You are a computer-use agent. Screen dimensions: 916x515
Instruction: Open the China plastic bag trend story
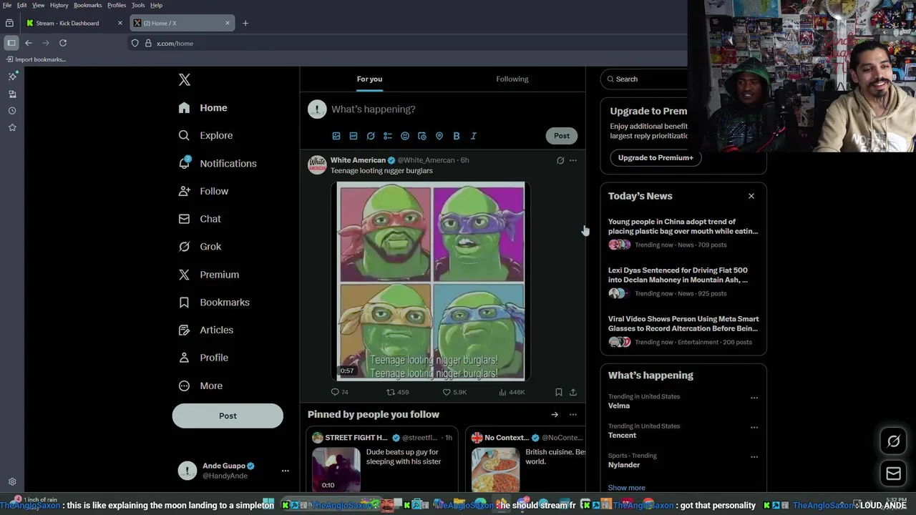point(683,226)
